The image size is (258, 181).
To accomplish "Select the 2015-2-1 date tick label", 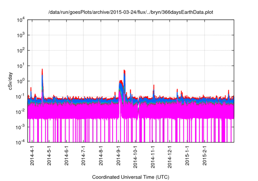I will [x=205, y=156].
